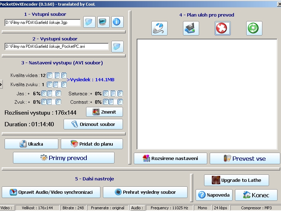Click the Kvalita videa slider thumb
The image size is (281, 211).
pyautogui.click(x=57, y=75)
